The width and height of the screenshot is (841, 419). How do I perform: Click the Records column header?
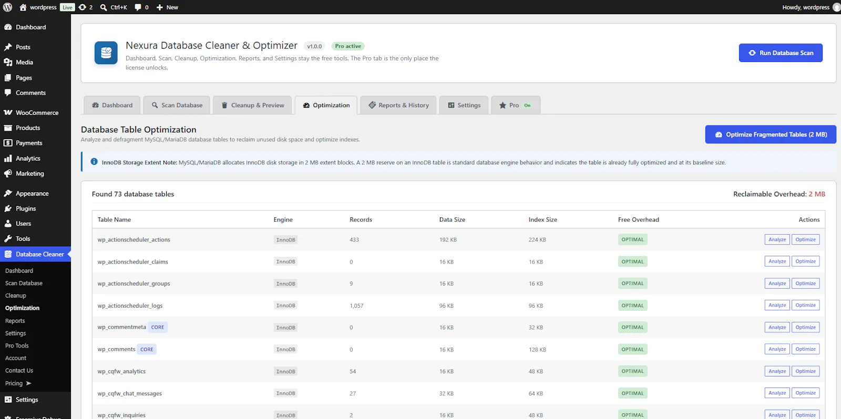click(361, 219)
